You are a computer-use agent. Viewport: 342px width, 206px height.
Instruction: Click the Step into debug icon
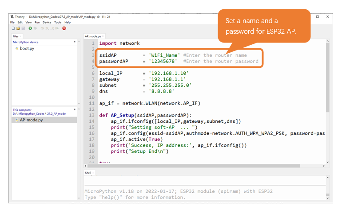click(48, 28)
